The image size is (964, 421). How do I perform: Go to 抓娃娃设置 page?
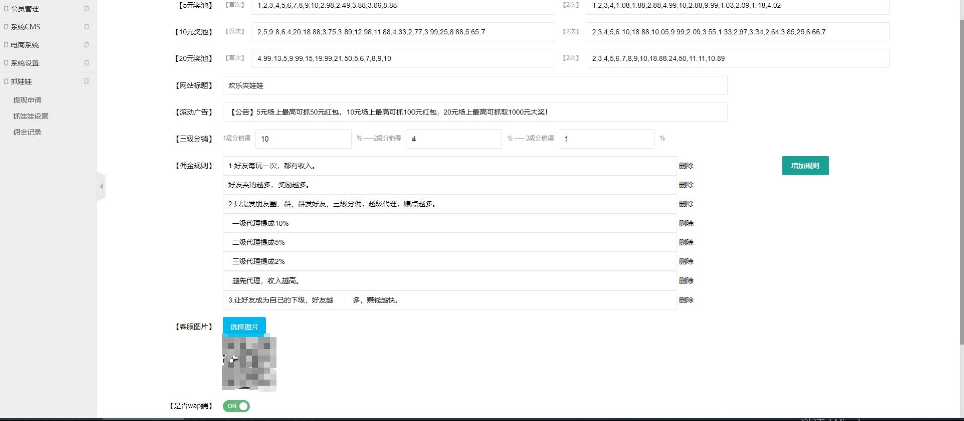pos(31,116)
